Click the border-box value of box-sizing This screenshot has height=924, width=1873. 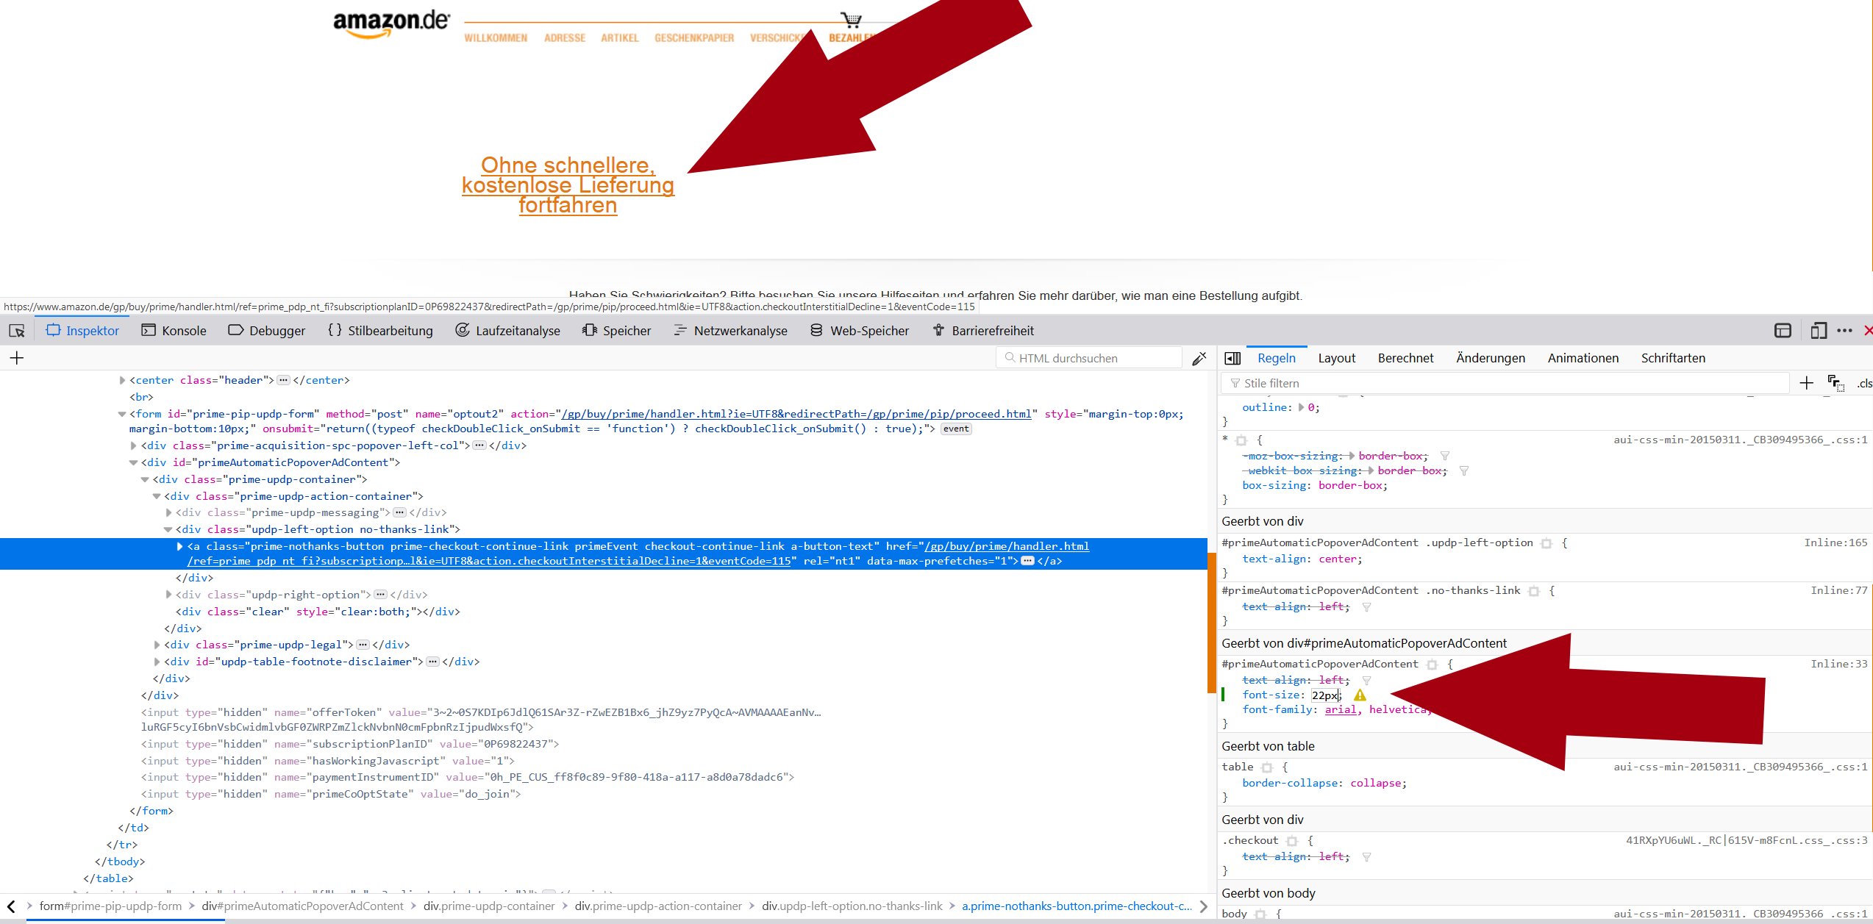click(1351, 485)
